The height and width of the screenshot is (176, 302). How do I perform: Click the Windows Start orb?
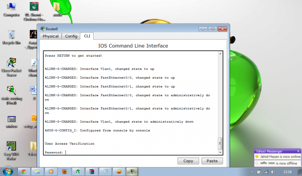click(x=8, y=171)
